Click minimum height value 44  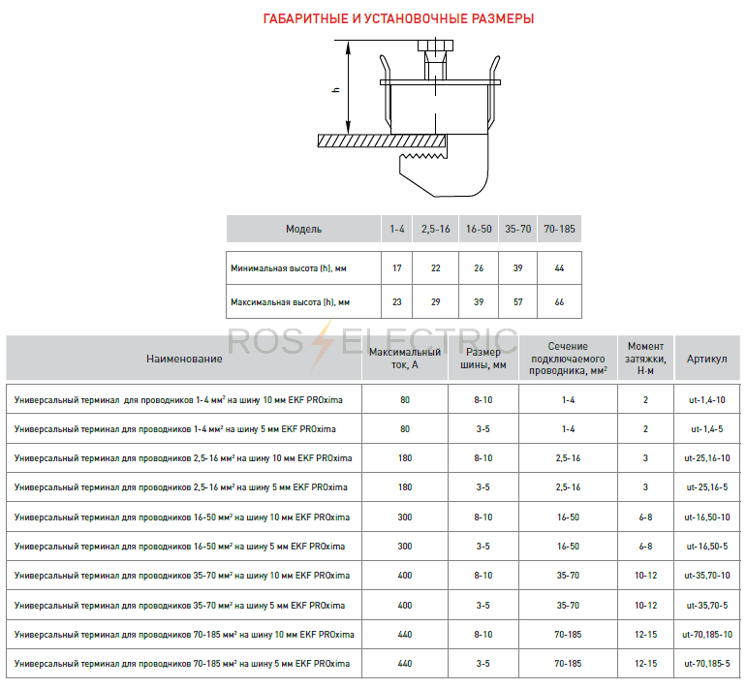point(559,268)
